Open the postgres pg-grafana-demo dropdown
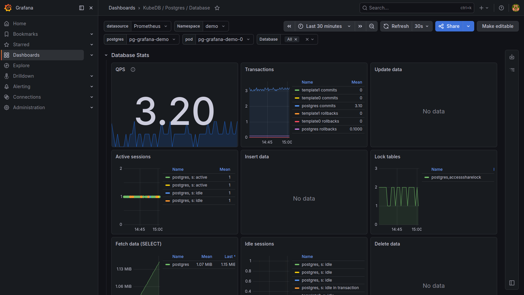 (153, 39)
